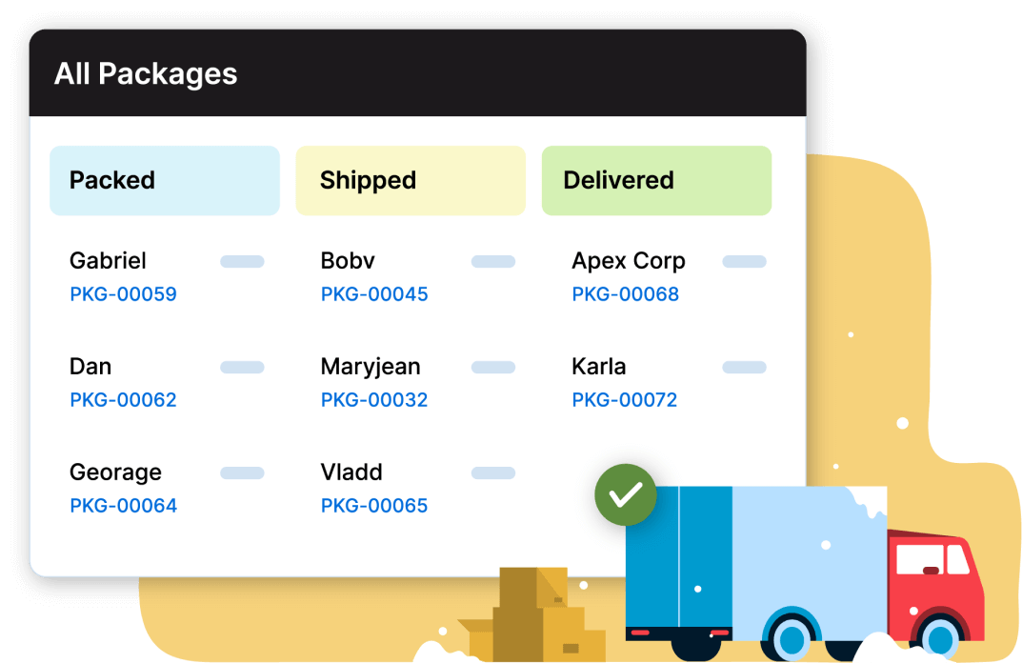Click the status pill beside Karla

tap(744, 367)
